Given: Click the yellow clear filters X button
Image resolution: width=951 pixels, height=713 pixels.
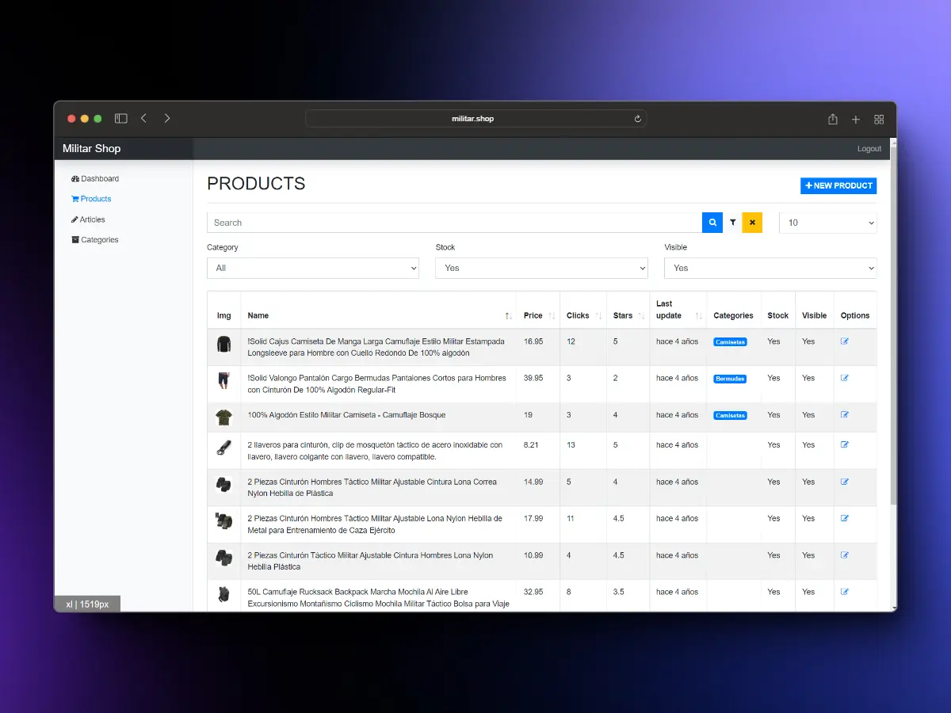Looking at the screenshot, I should pyautogui.click(x=752, y=223).
